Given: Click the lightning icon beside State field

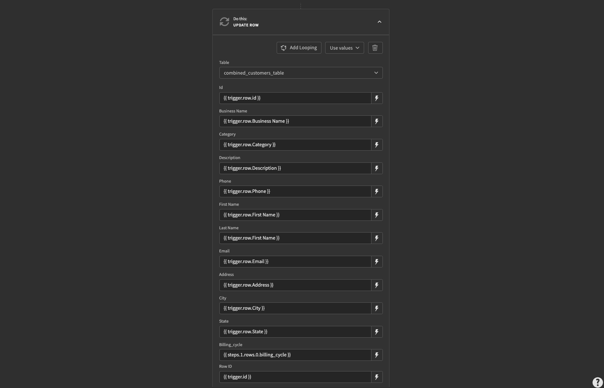Looking at the screenshot, I should (x=377, y=331).
